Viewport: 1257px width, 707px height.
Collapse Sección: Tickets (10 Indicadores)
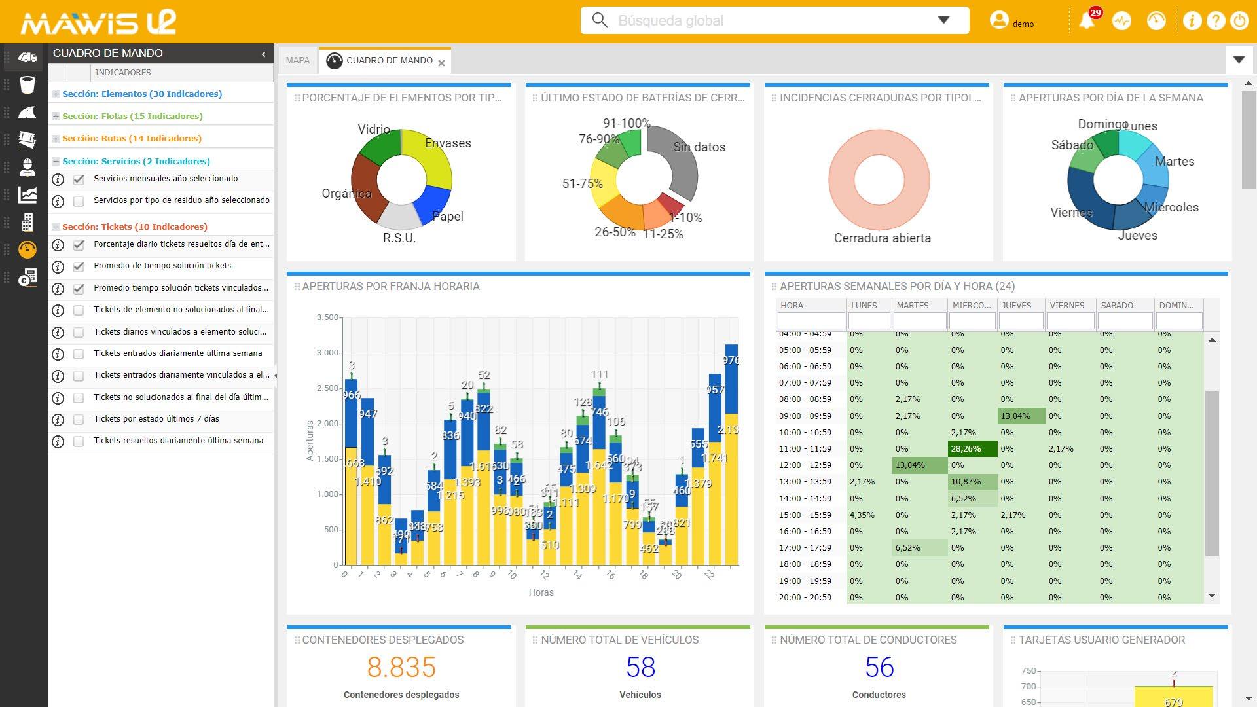[x=56, y=227]
